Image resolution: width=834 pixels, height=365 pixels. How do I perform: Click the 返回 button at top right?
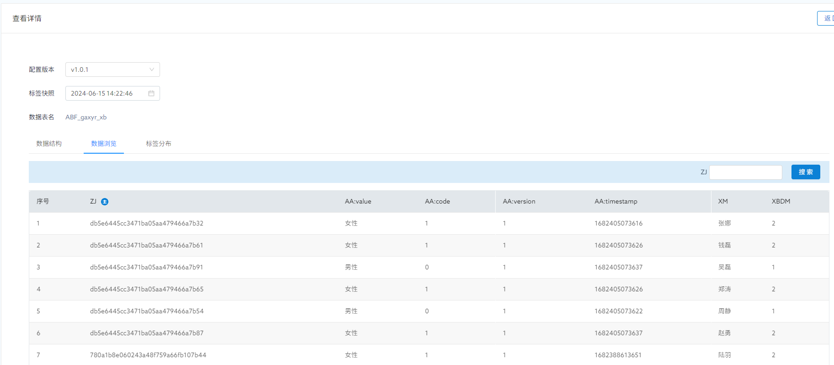tap(826, 18)
